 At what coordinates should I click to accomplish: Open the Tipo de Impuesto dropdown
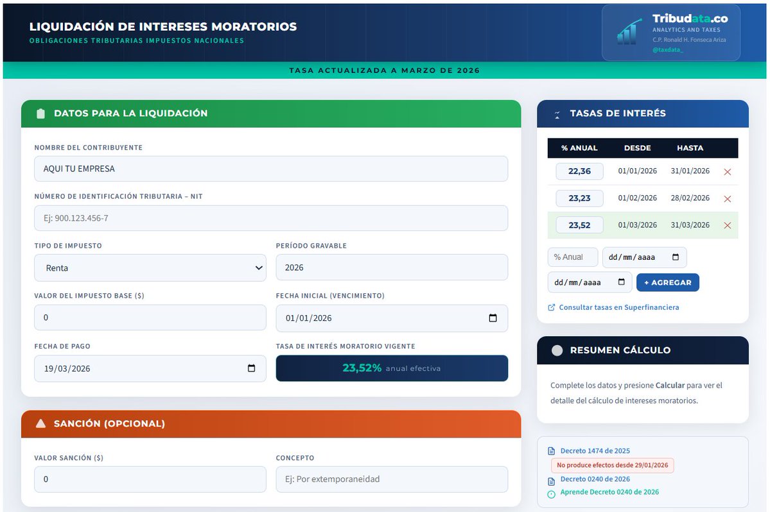tap(150, 268)
